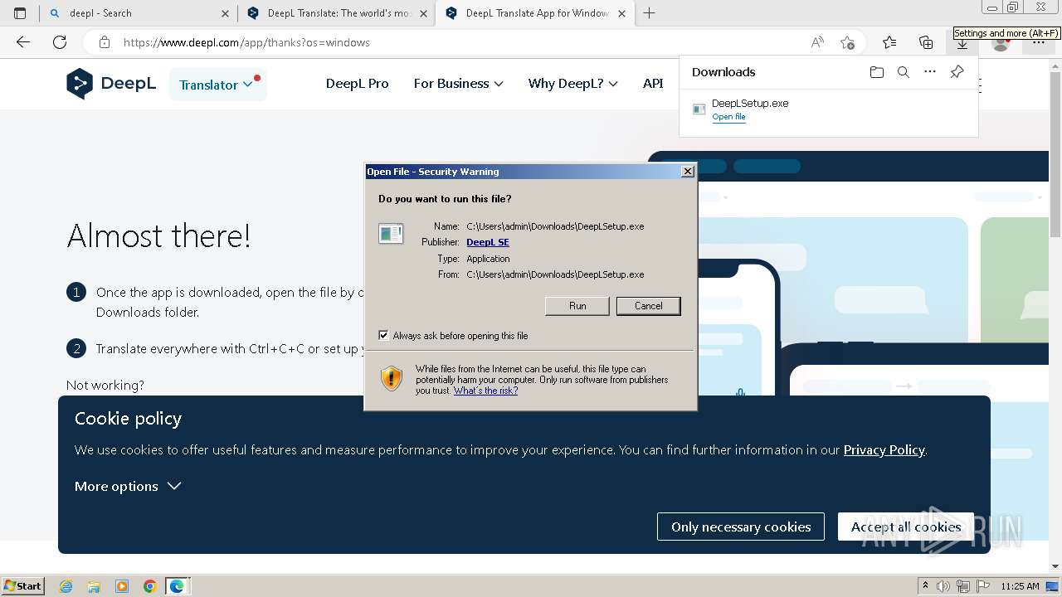This screenshot has height=597, width=1062.
Task: Click the DeepL logo
Action: coord(111,84)
